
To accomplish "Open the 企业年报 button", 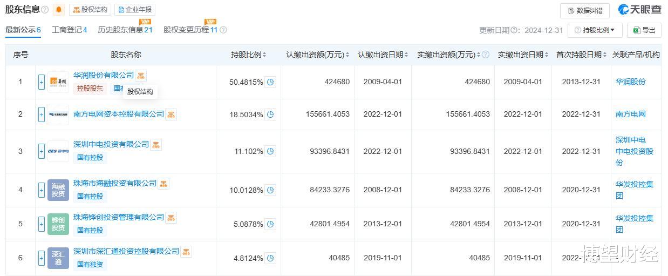I will [135, 10].
